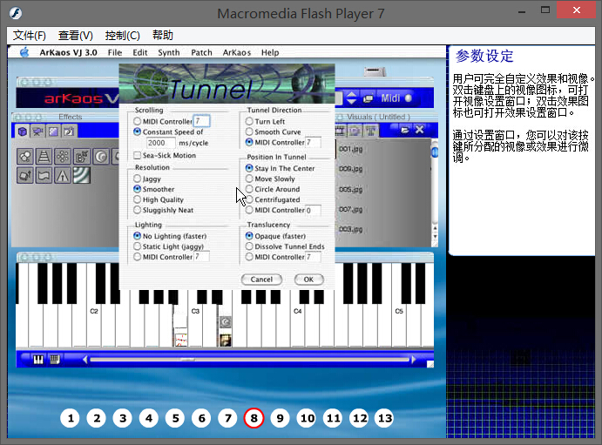This screenshot has height=445, width=602.
Task: Open the Edit menu in ArKaos
Action: click(140, 52)
